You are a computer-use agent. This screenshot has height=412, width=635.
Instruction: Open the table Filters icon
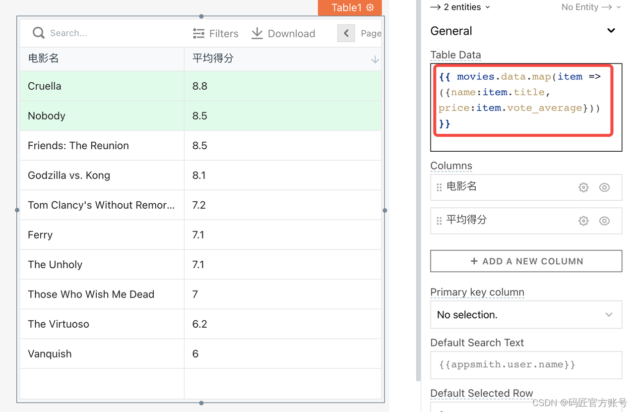pyautogui.click(x=198, y=33)
